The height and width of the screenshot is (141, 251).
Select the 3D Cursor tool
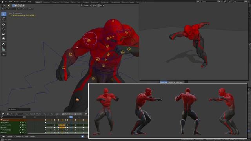tap(4, 19)
